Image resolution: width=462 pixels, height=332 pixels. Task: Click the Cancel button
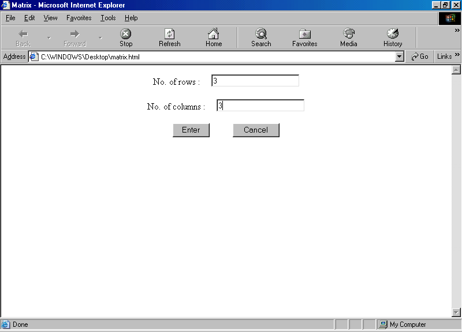[256, 130]
